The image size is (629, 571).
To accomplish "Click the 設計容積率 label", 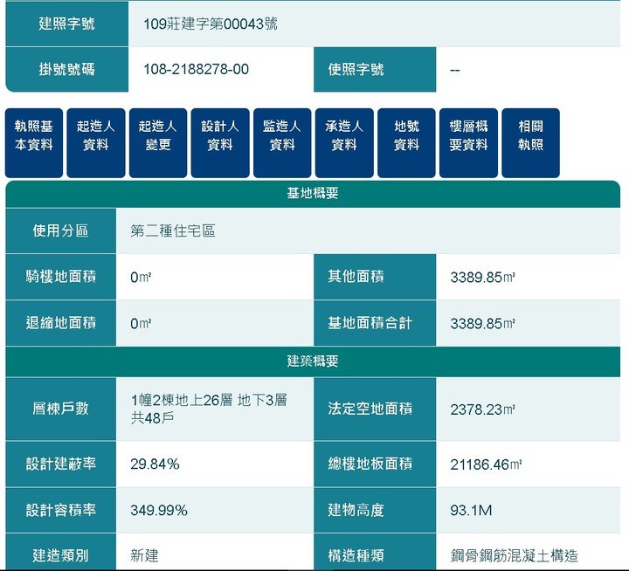I will (60, 510).
